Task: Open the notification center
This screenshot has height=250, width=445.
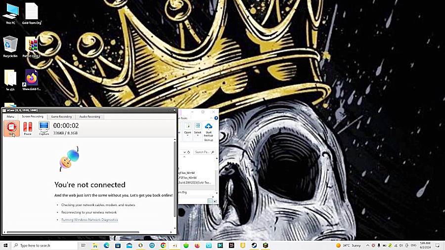Action: tap(438, 246)
